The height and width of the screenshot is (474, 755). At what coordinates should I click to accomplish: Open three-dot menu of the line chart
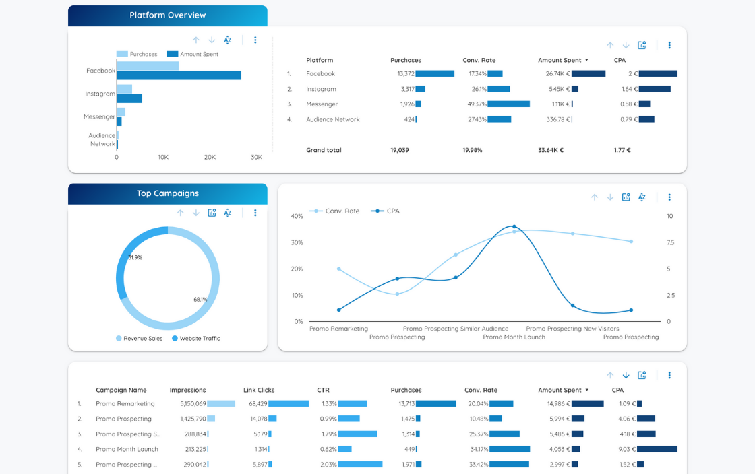coord(669,197)
